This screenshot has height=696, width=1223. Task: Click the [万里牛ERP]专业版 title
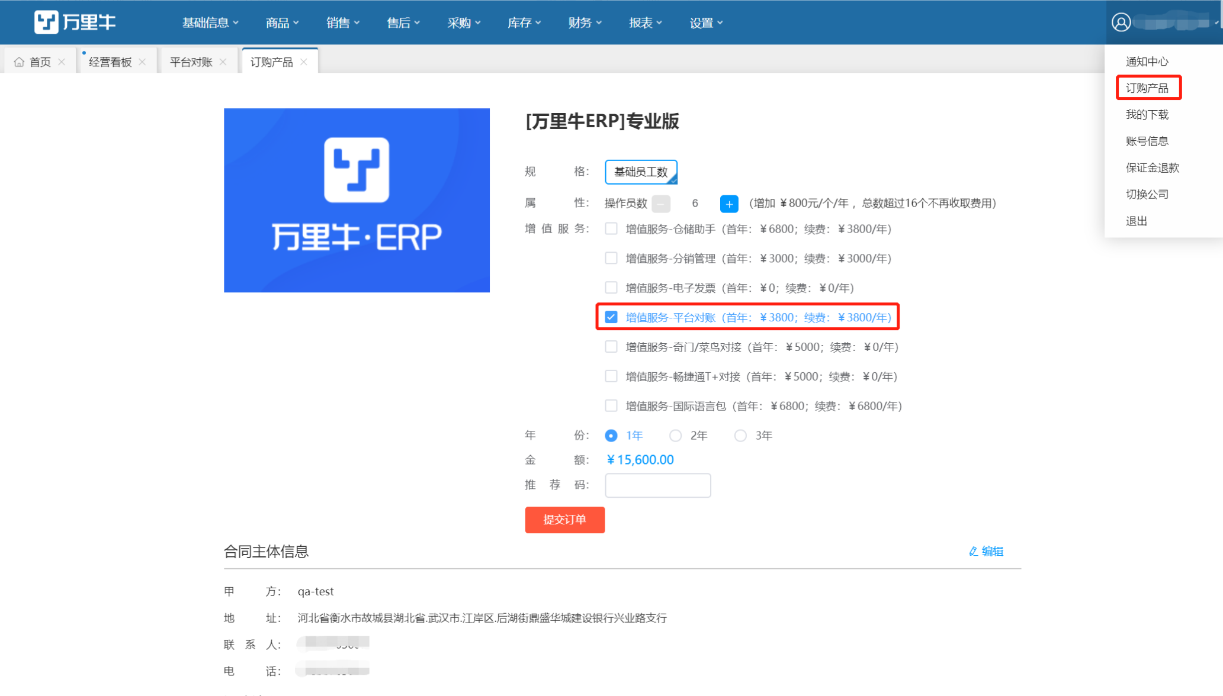coord(602,121)
